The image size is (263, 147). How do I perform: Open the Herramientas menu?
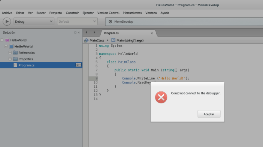point(132,13)
